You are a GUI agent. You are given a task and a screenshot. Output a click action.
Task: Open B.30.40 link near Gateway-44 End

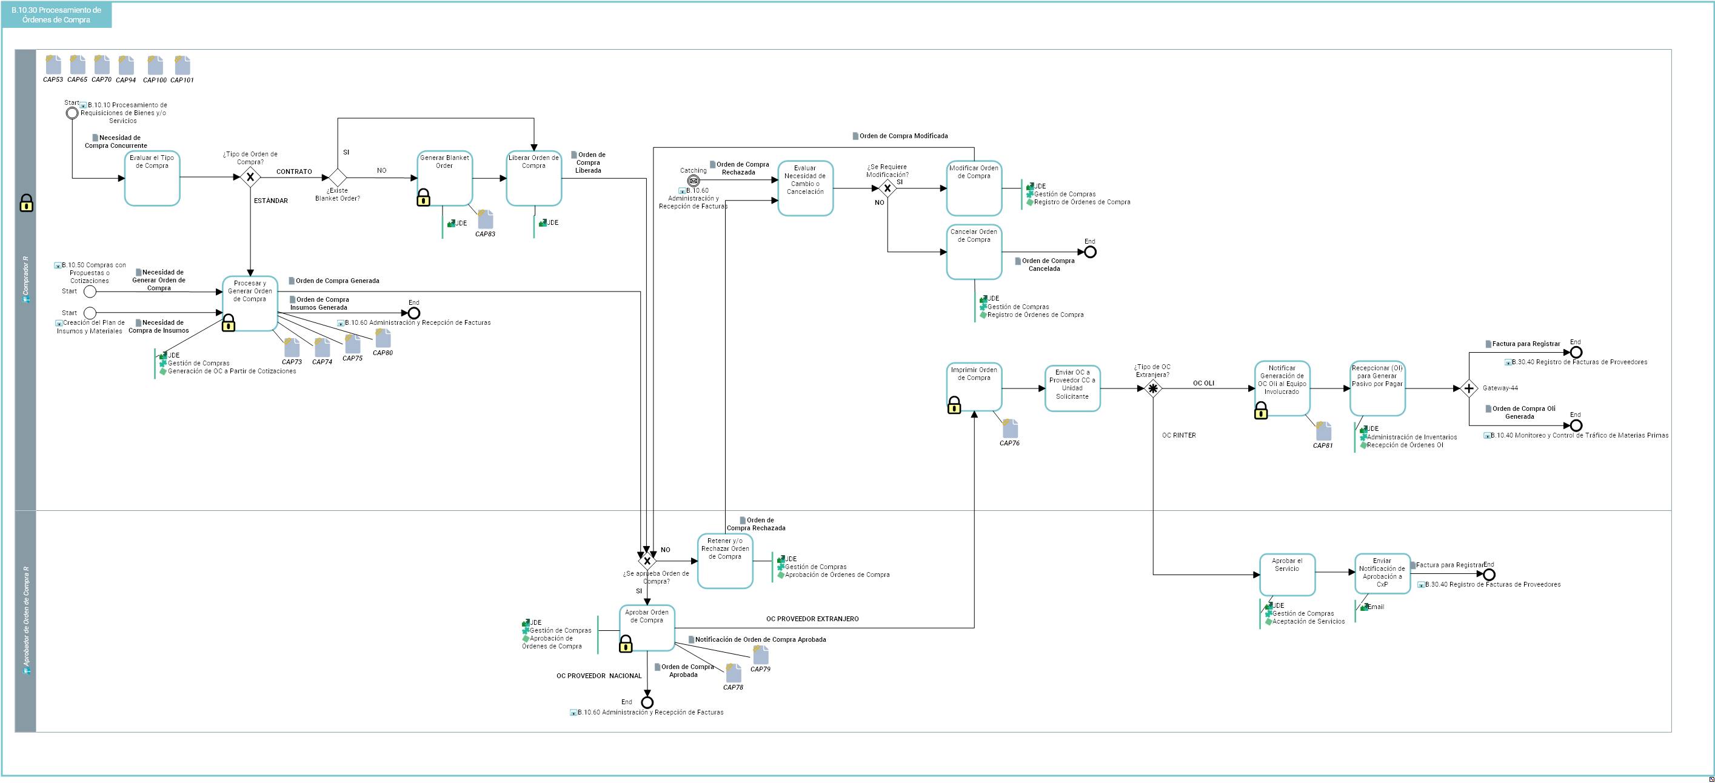point(1576,362)
